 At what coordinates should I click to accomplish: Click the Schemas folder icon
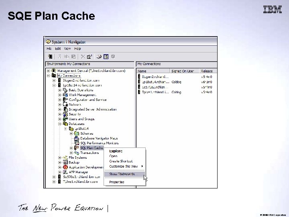(77, 133)
